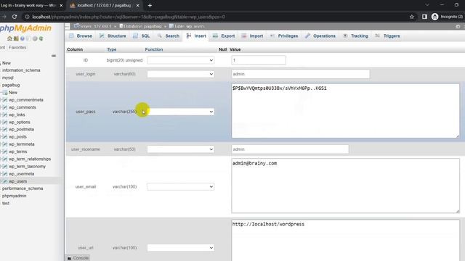Viewport: 465px width, 261px height.
Task: Click the new table icon under pagalbug
Action: [5, 93]
